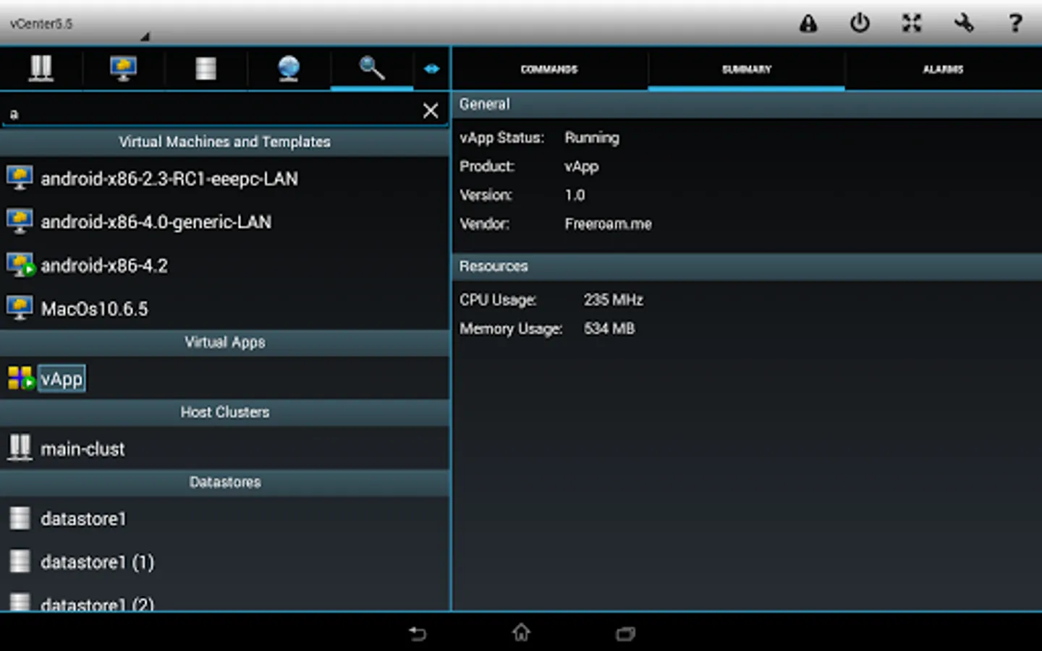Click the MacOs10.6.5 VM icon
Screen dimensions: 1042x651
click(x=20, y=307)
